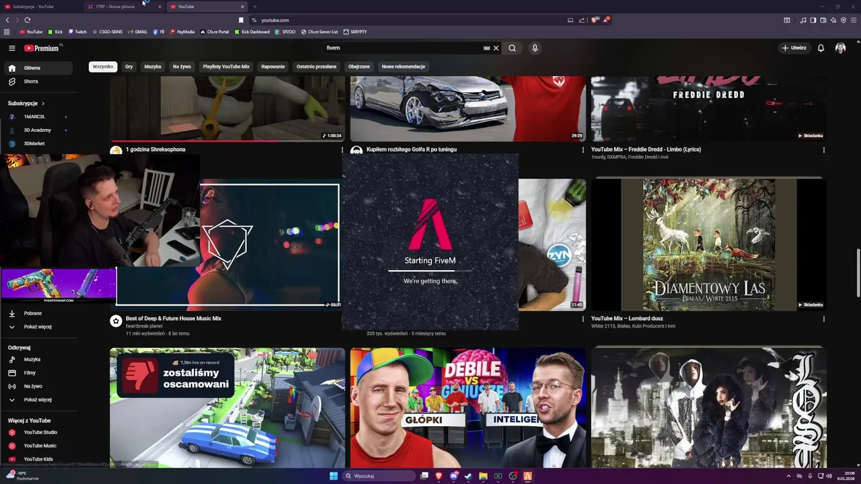This screenshot has width=861, height=484.
Task: Open options for 'Kupiłem rozbitego Golfa R' video
Action: click(583, 150)
